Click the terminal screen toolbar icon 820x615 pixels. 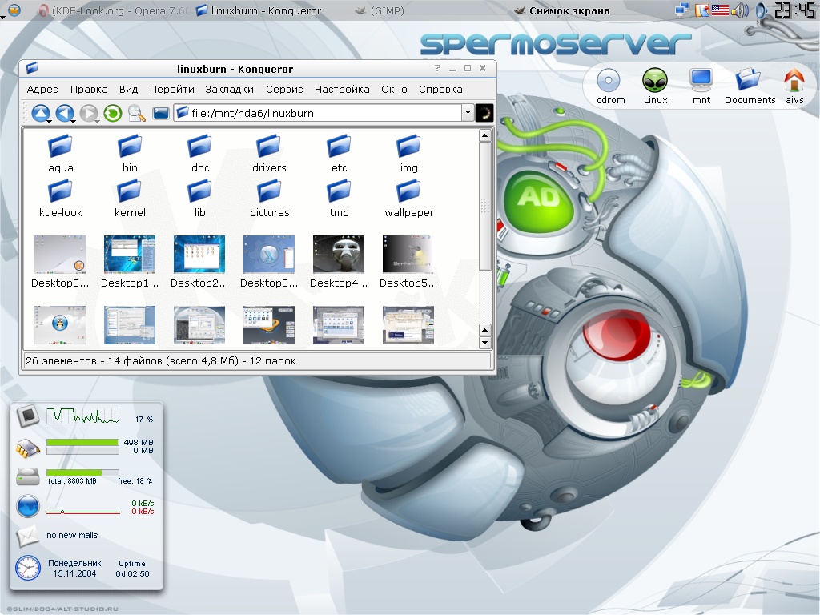tap(160, 113)
